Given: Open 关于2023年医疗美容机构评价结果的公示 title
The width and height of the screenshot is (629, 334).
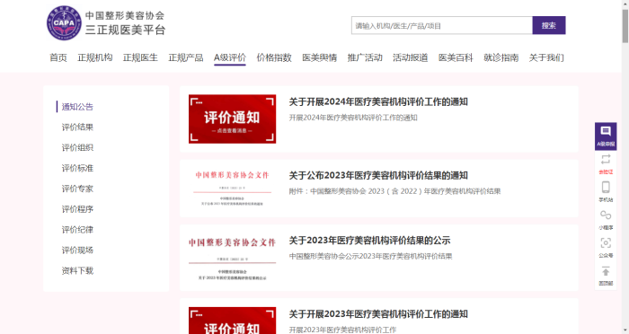Looking at the screenshot, I should pyautogui.click(x=369, y=241).
